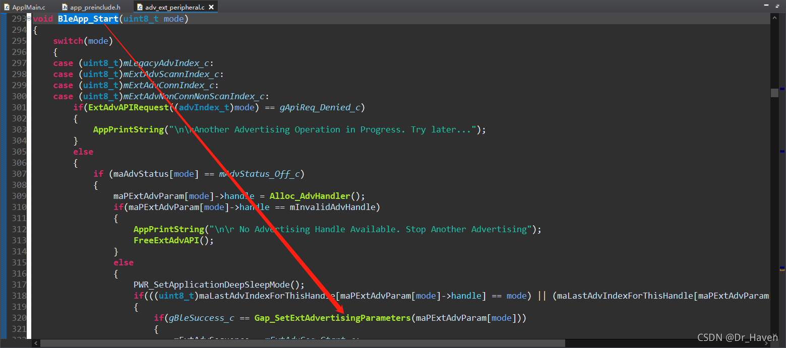Click the Alloc_AdvHandler function call
Screen dimensions: 786x348
click(x=310, y=196)
